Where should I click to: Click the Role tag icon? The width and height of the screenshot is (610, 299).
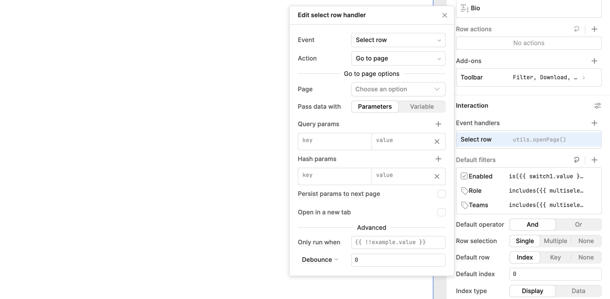pos(464,191)
